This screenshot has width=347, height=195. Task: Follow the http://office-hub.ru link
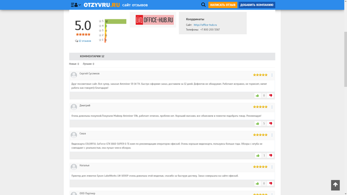(205, 25)
